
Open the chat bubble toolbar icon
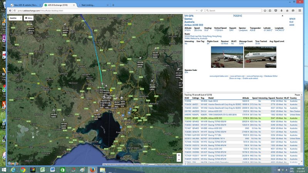click(293, 11)
